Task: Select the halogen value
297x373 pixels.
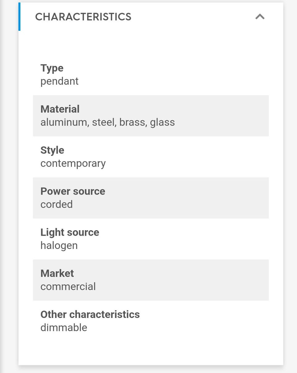Action: [x=59, y=246]
